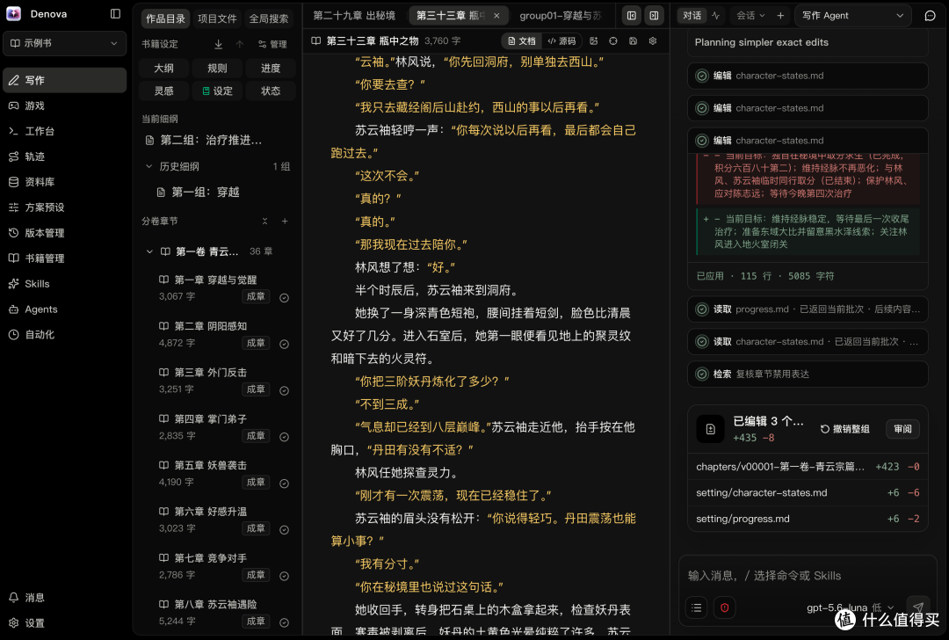
Task: Collapse the 第一卷 青云… volume
Action: (149, 251)
